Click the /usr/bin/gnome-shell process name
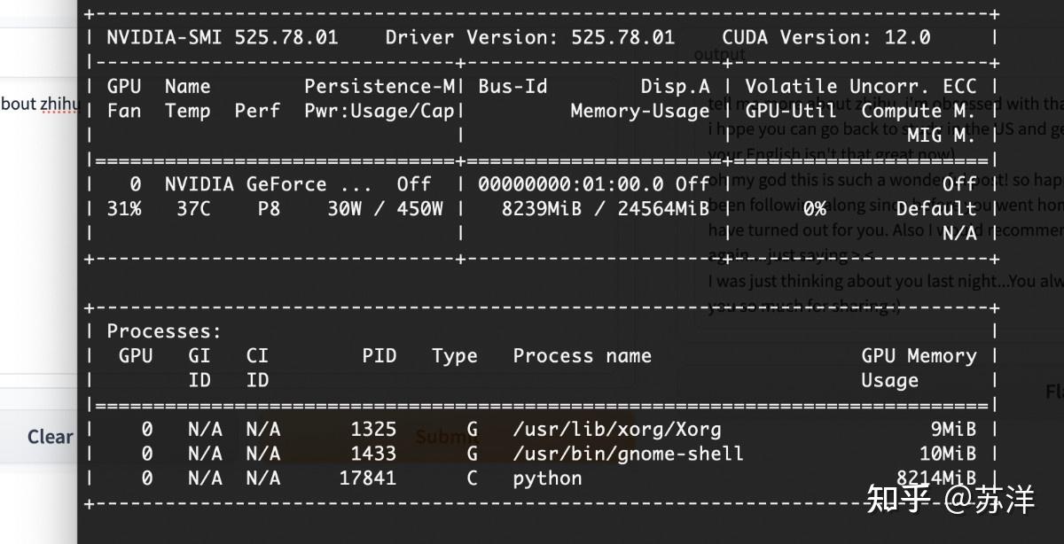The width and height of the screenshot is (1064, 544). click(x=628, y=454)
